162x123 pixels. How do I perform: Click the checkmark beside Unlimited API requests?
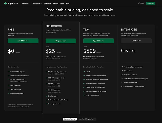(9, 72)
